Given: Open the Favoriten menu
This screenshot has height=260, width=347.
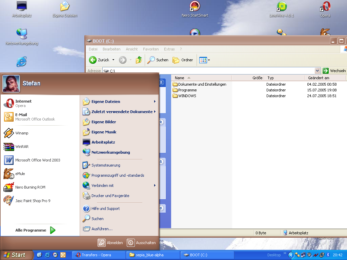Looking at the screenshot, I should click(x=151, y=49).
